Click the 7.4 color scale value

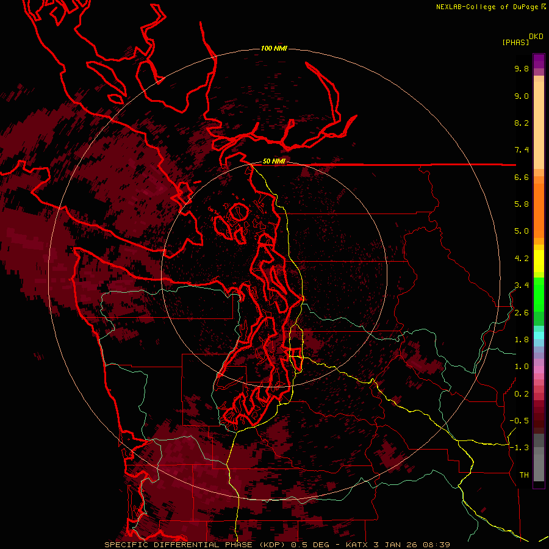522,150
